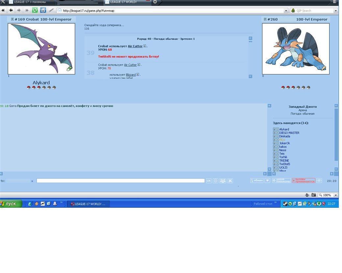
Task: Open Crobat's info icon in the header
Action: point(12,19)
